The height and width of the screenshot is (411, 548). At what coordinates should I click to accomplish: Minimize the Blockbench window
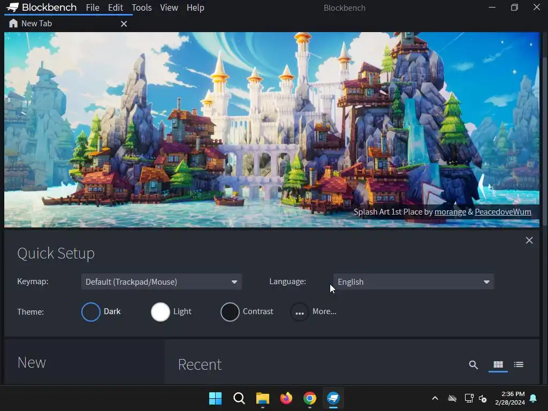click(492, 7)
